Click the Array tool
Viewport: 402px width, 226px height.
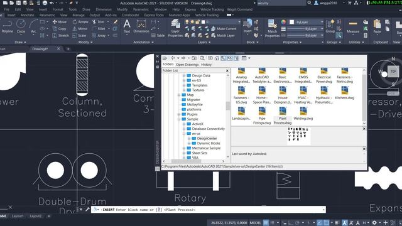tap(99, 36)
